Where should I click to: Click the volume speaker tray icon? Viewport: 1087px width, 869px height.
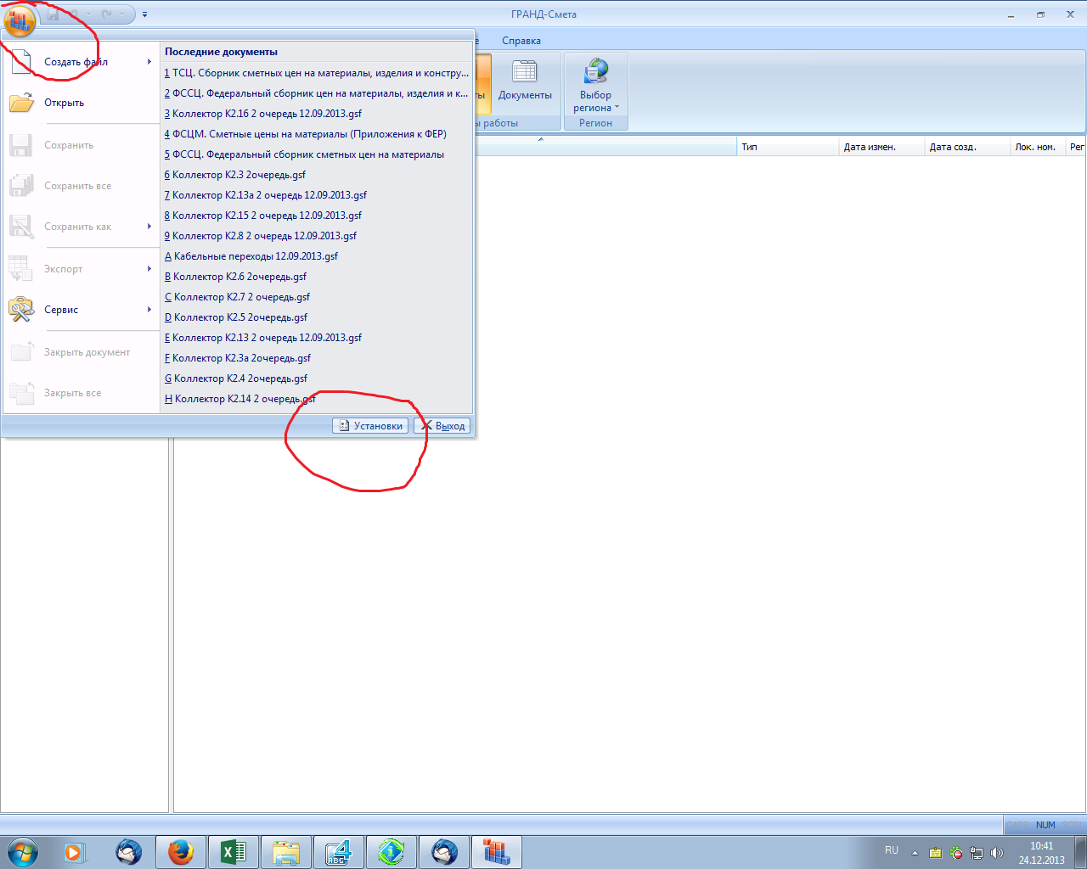tap(996, 853)
